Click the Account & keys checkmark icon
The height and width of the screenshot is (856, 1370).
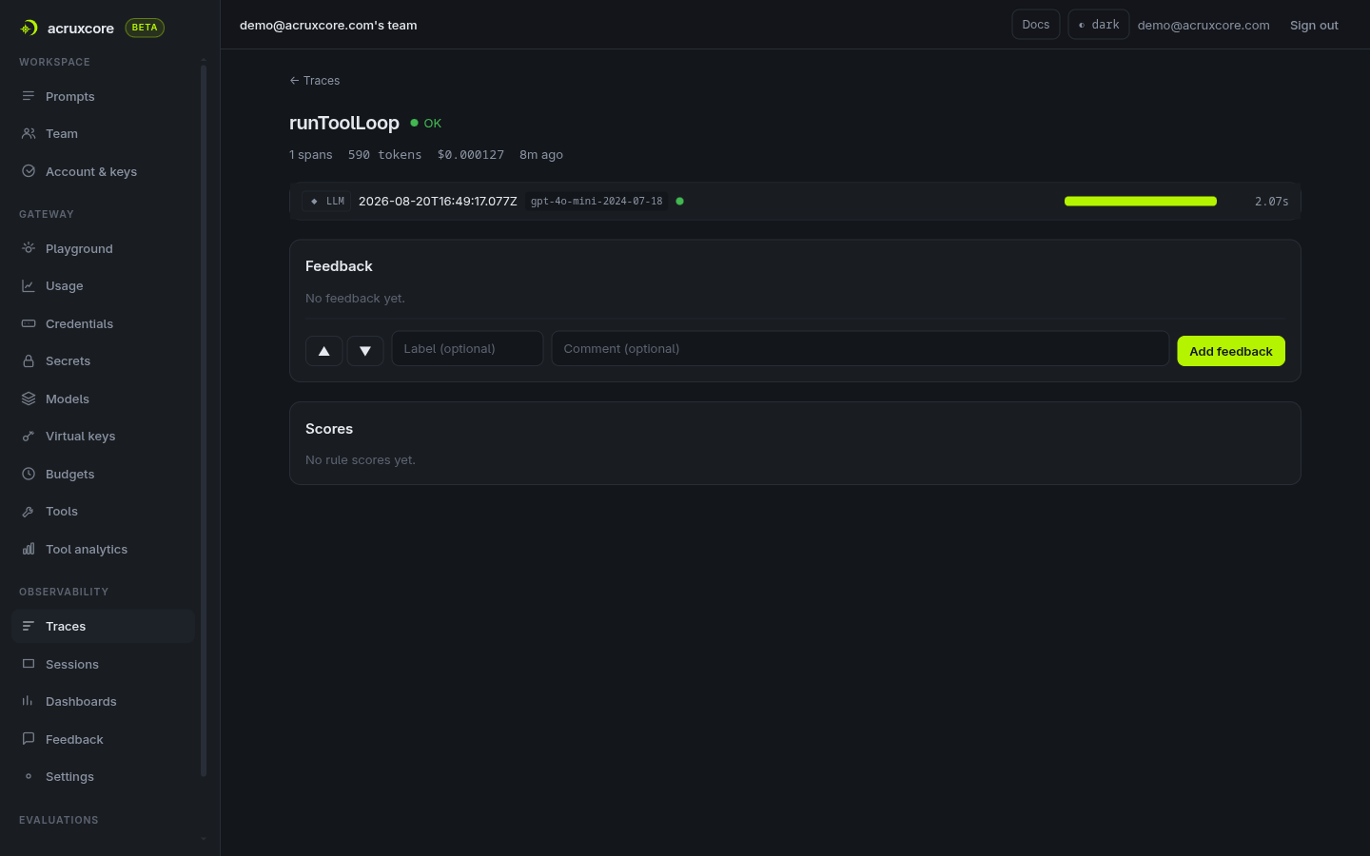29,171
